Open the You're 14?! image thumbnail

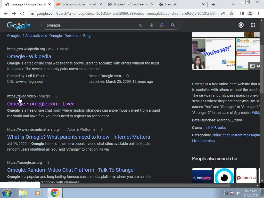pos(213,54)
